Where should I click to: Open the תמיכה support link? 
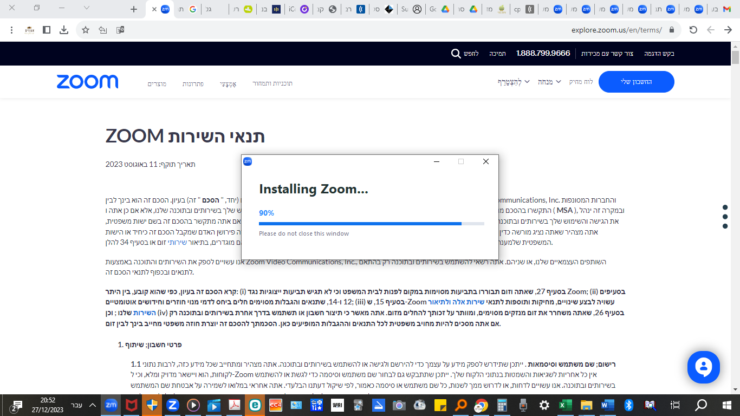[498, 54]
